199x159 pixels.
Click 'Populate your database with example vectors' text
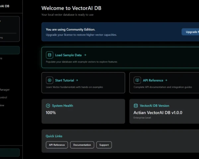click(82, 62)
